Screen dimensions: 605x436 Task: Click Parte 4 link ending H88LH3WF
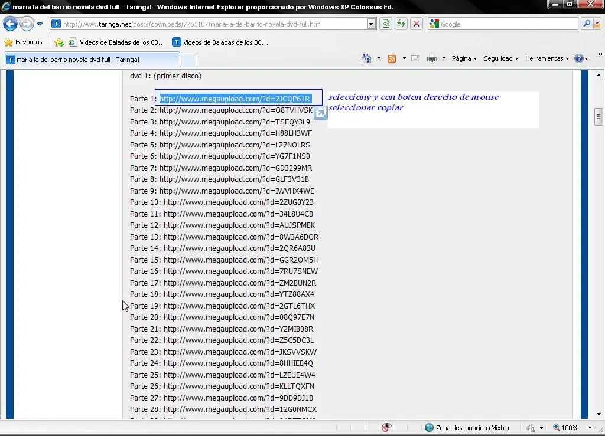(x=236, y=133)
